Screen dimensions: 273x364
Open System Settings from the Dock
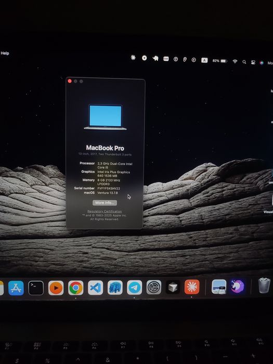pyautogui.click(x=154, y=287)
